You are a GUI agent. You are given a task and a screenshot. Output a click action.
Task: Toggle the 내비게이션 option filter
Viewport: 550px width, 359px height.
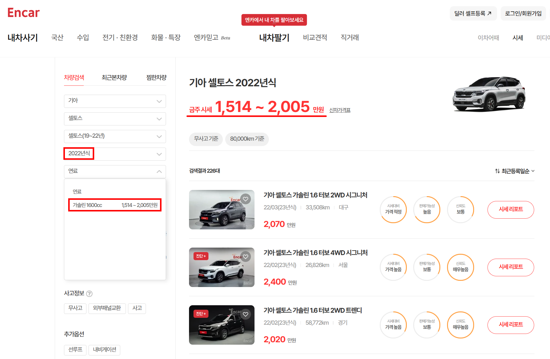click(x=104, y=350)
